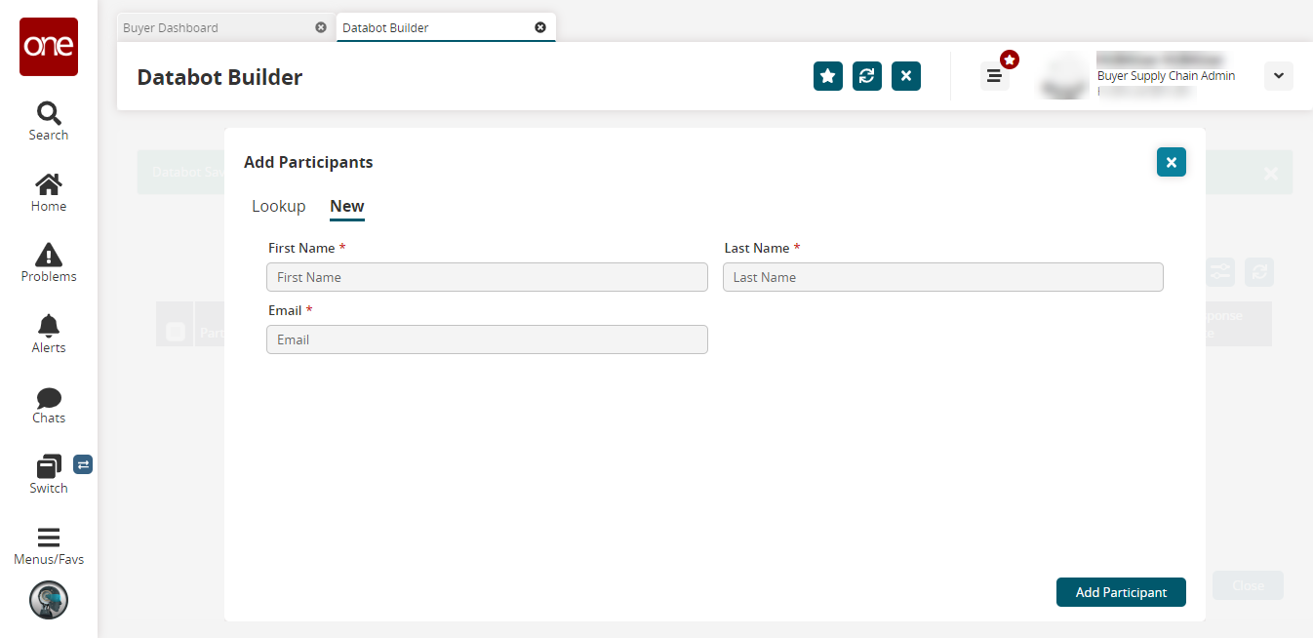Click the Add Participants title
The height and width of the screenshot is (638, 1313).
point(308,162)
